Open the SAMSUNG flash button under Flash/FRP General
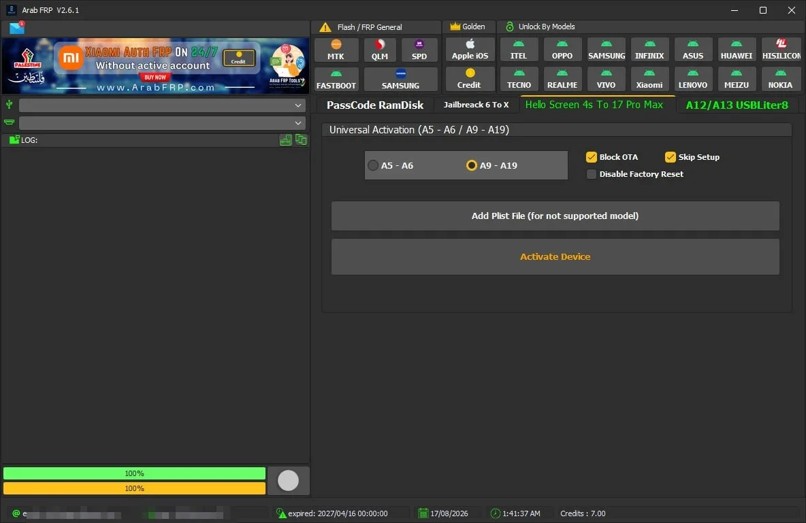The width and height of the screenshot is (806, 523). 400,79
